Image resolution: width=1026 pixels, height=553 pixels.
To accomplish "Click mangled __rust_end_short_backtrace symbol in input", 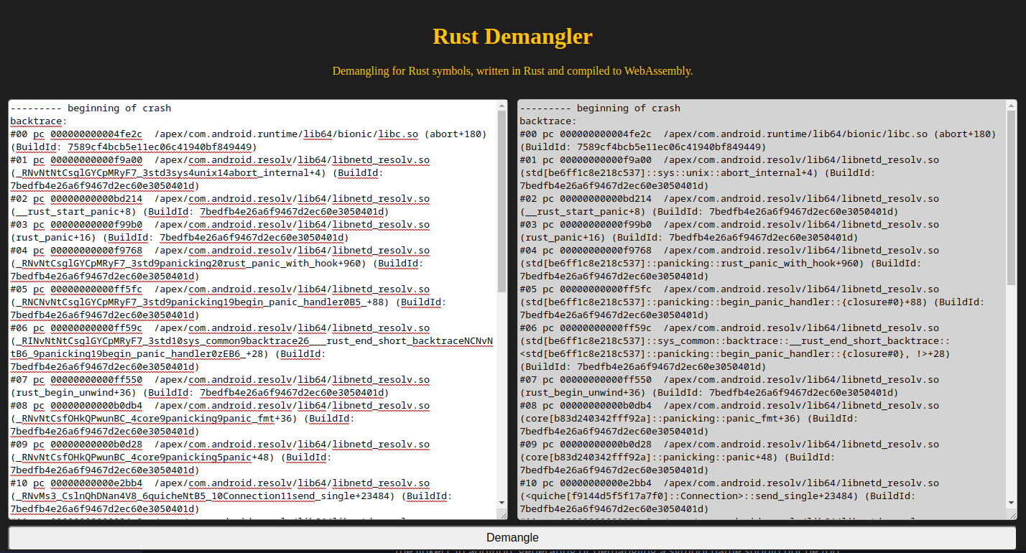I will click(x=251, y=348).
